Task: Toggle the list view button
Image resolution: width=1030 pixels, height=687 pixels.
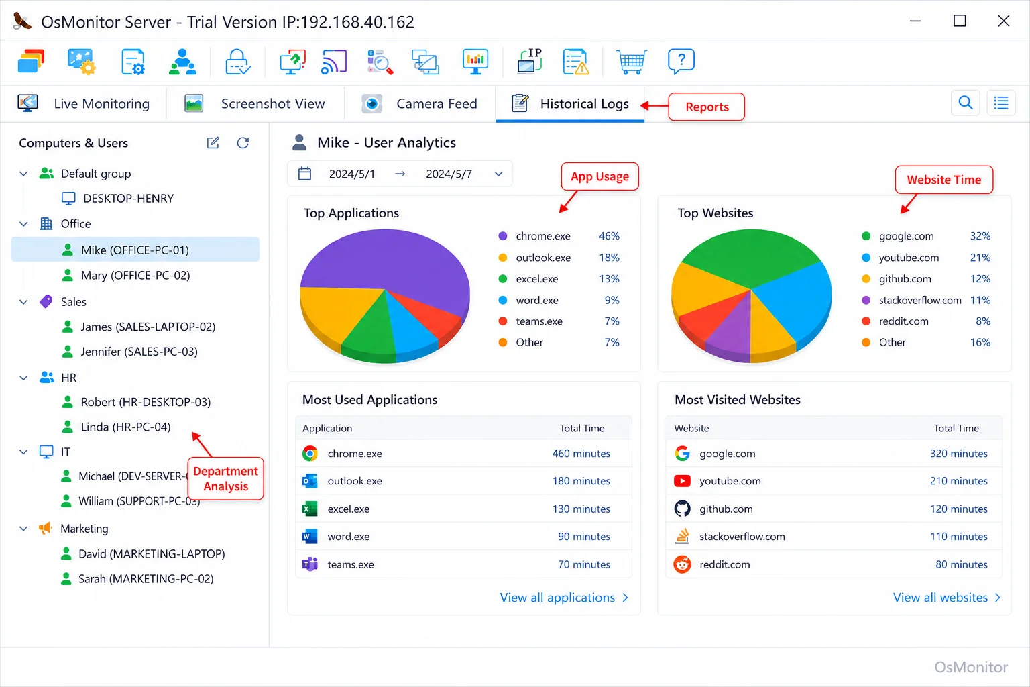Action: pyautogui.click(x=1001, y=103)
